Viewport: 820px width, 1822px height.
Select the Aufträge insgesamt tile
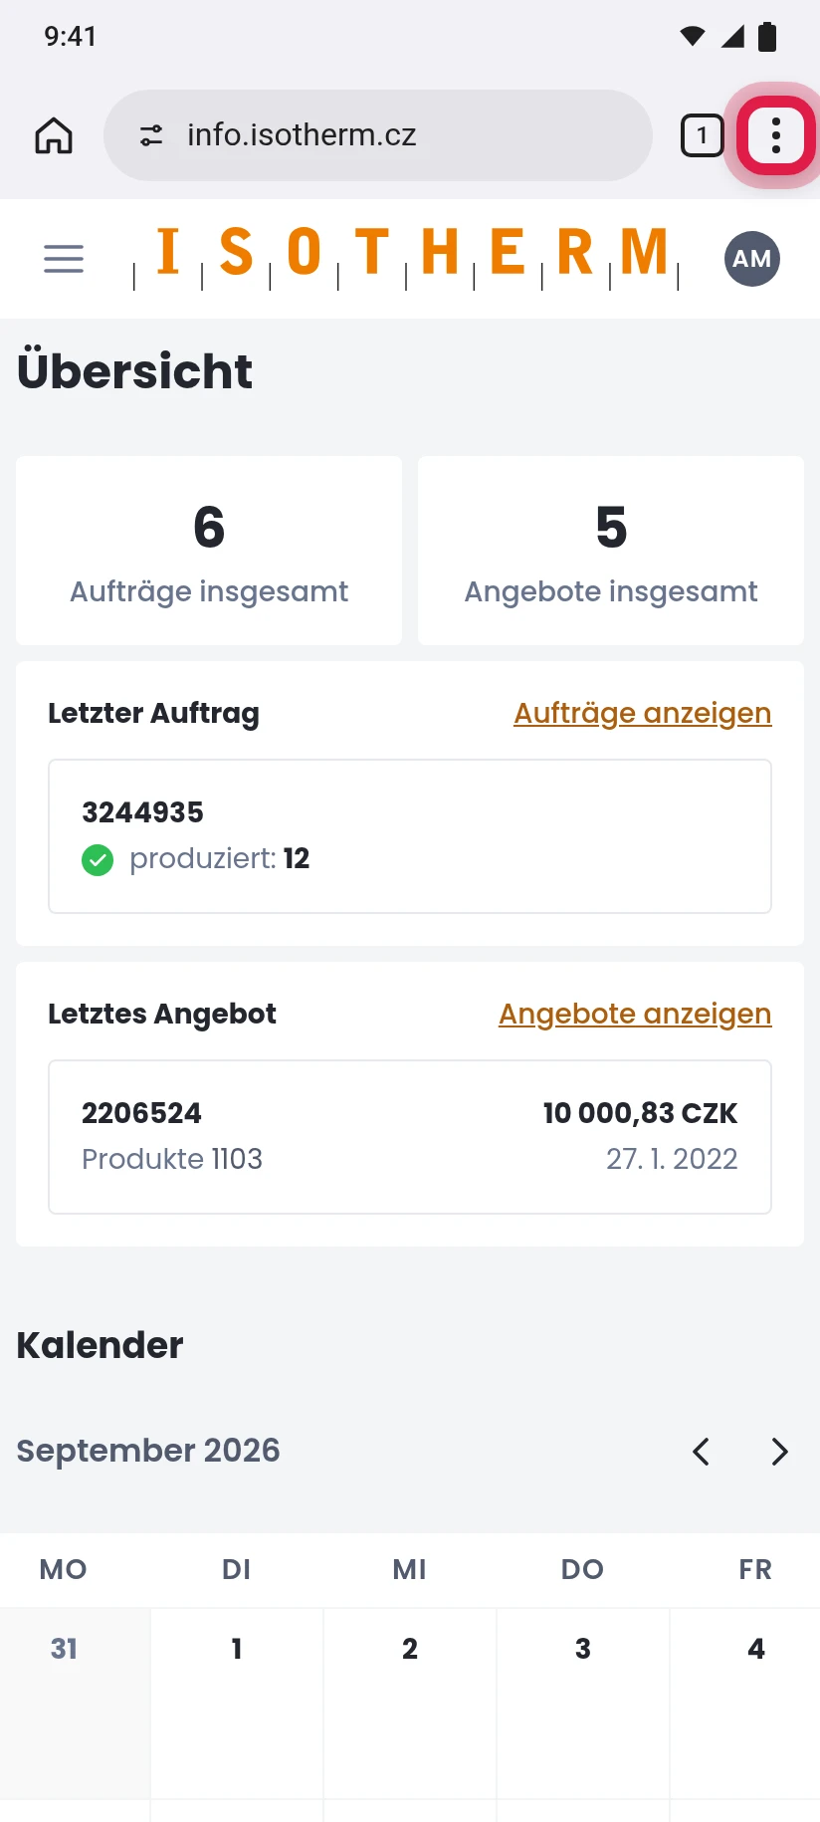209,551
